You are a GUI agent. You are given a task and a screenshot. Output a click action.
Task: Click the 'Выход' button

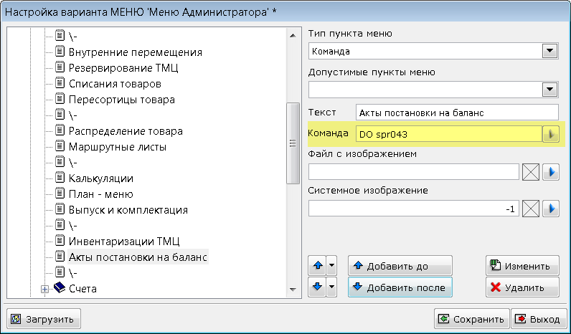538,319
